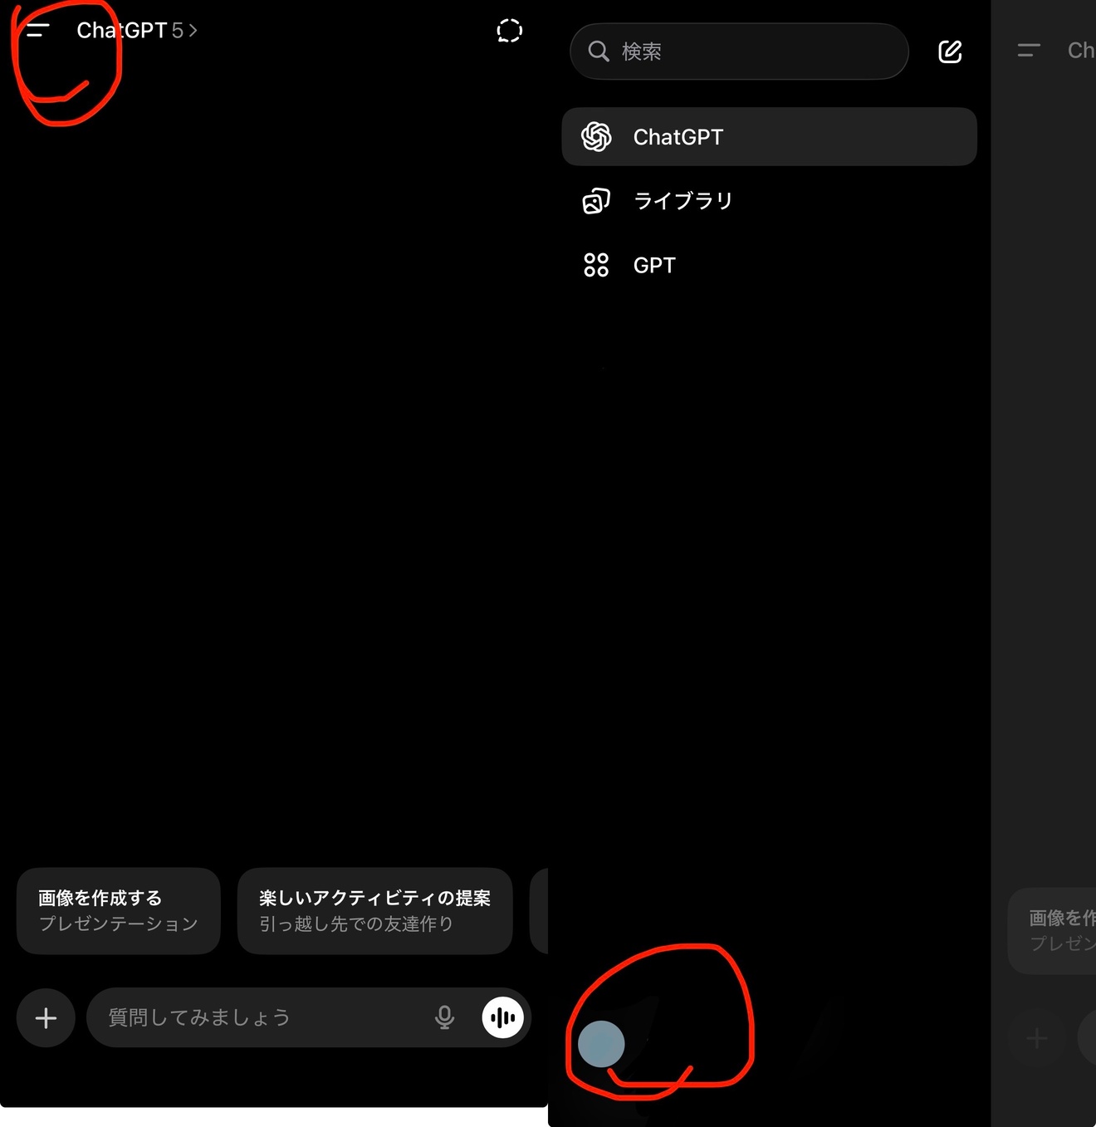The height and width of the screenshot is (1127, 1096).
Task: Click the 検索 search field in sidebar
Action: (739, 51)
